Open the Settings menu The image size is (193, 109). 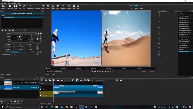(x=14, y=3)
